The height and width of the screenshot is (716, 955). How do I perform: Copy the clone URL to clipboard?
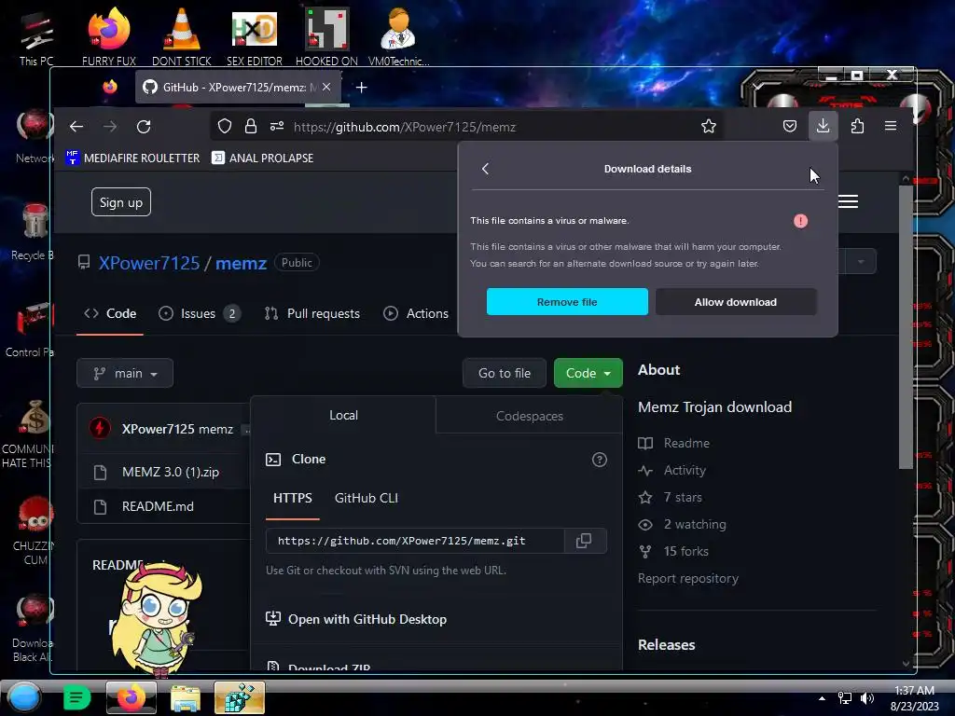point(584,541)
